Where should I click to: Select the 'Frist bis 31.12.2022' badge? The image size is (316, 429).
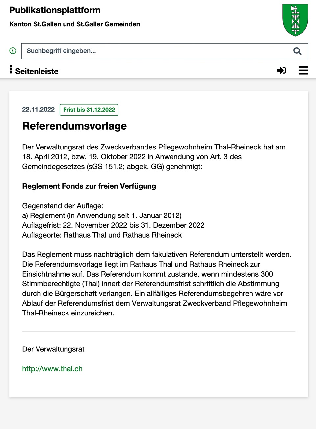coord(89,110)
